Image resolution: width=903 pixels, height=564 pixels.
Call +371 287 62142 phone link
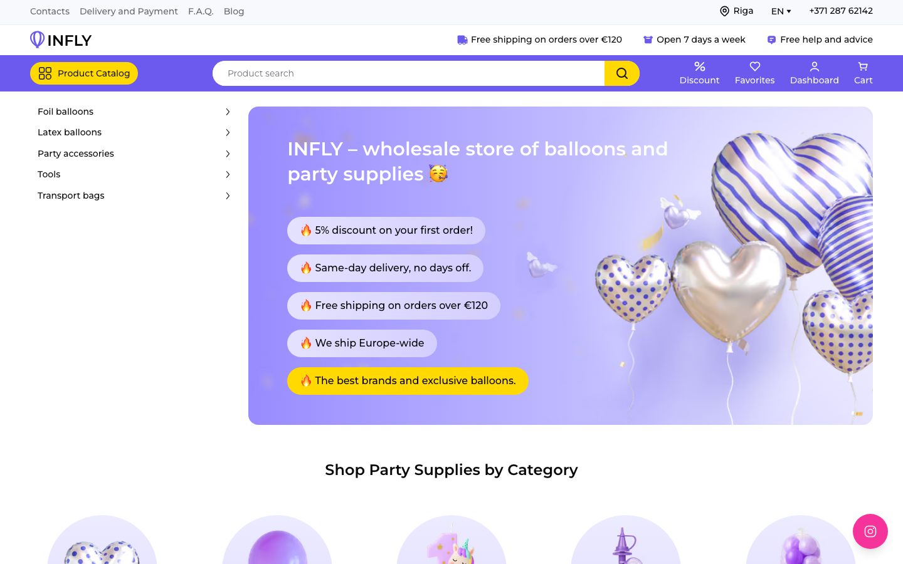[841, 11]
